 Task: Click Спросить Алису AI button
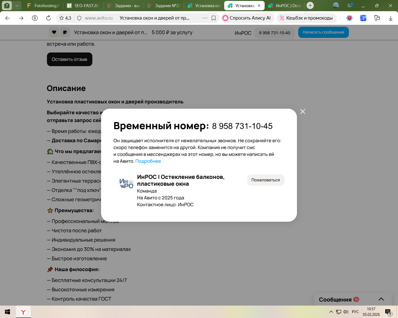pos(248,18)
